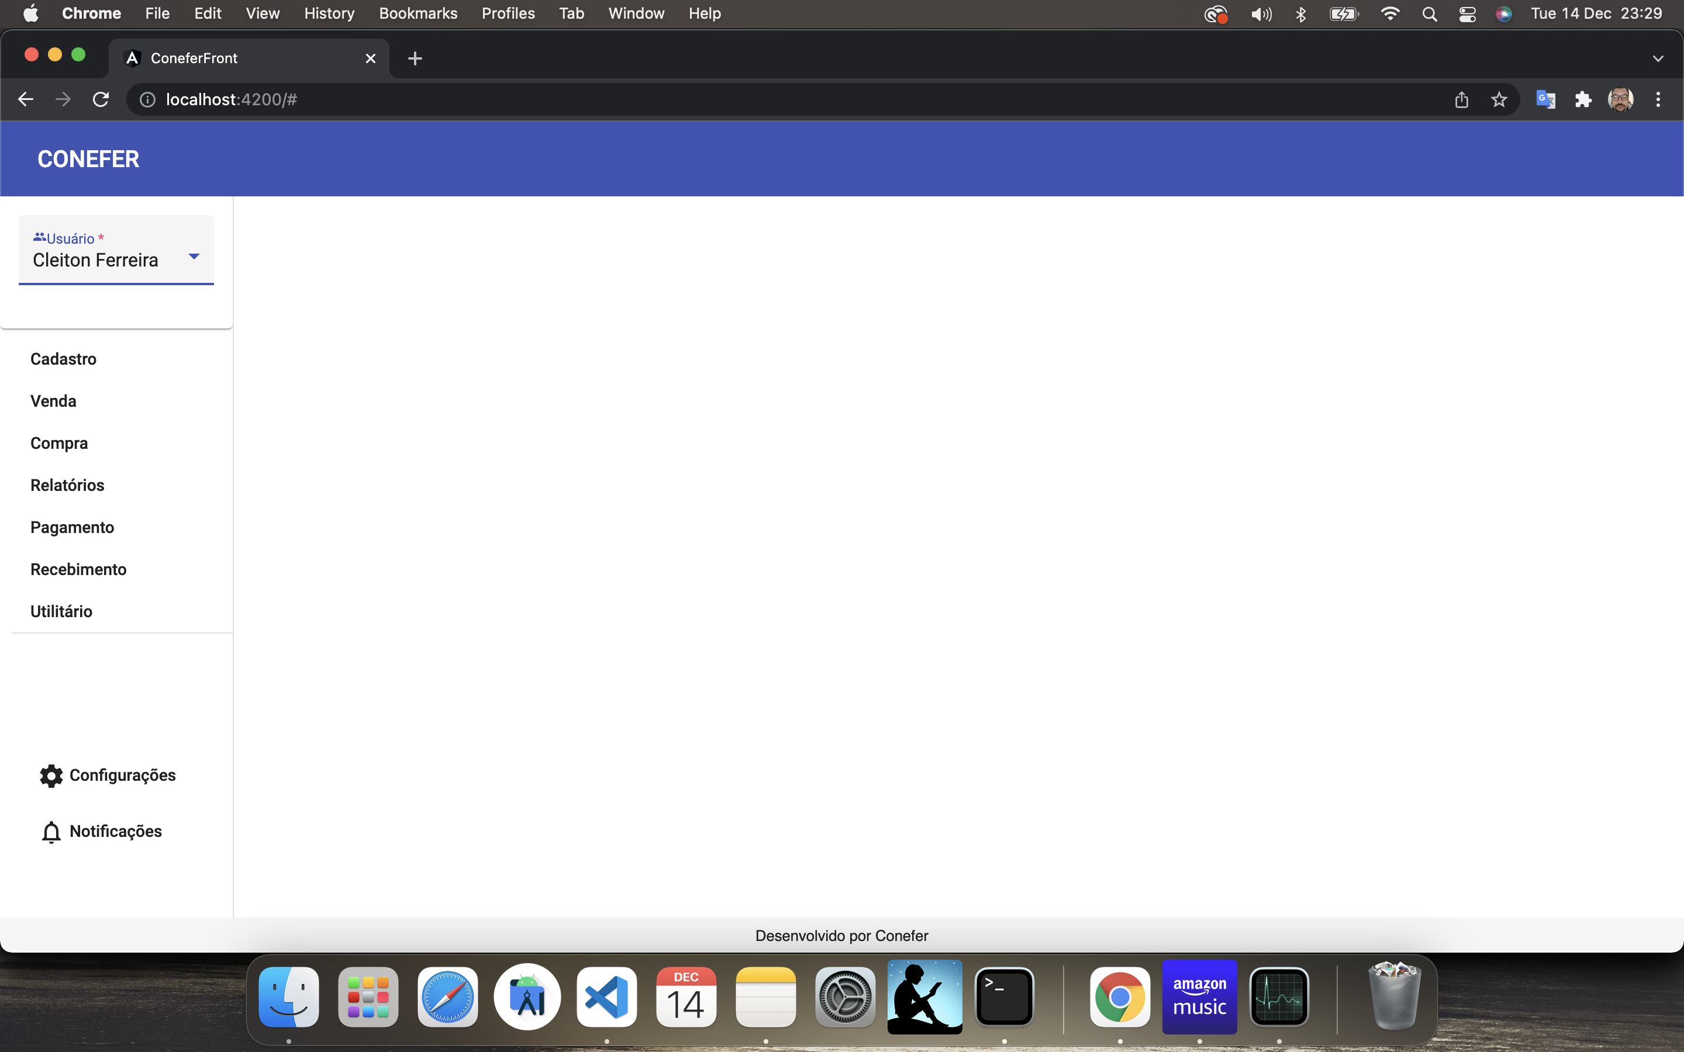This screenshot has width=1684, height=1052.
Task: Open the Chrome three-dot menu
Action: pos(1658,99)
